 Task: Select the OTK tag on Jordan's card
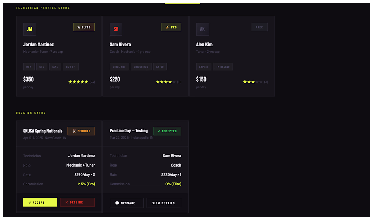pyautogui.click(x=29, y=67)
